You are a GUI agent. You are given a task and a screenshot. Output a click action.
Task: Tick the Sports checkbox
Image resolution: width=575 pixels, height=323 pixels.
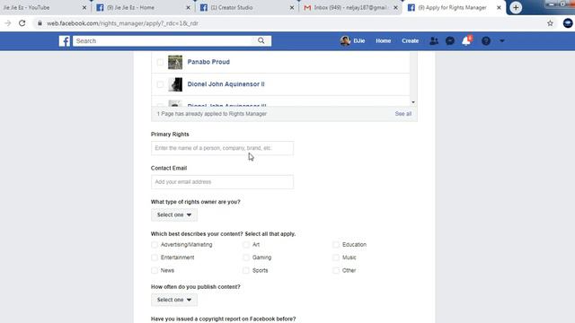[246, 270]
